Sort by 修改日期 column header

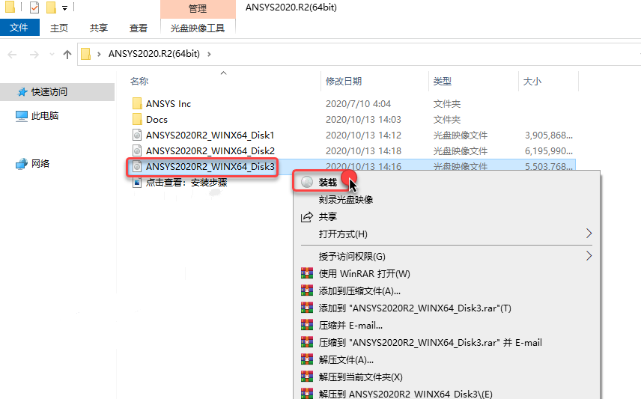[x=344, y=82]
